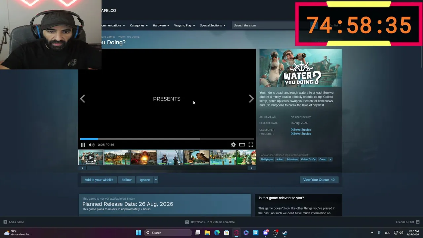Click the Windows taskbar Search box

coord(168,233)
